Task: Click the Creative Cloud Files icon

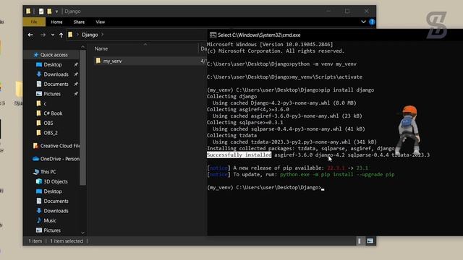Action: (35, 146)
